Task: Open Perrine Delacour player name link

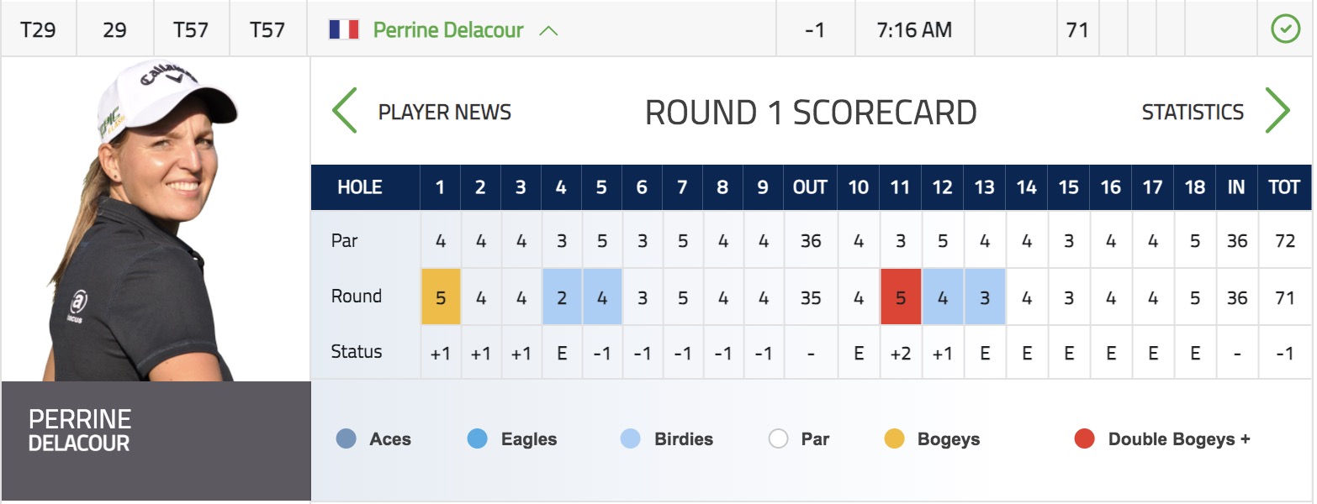Action: pyautogui.click(x=448, y=30)
